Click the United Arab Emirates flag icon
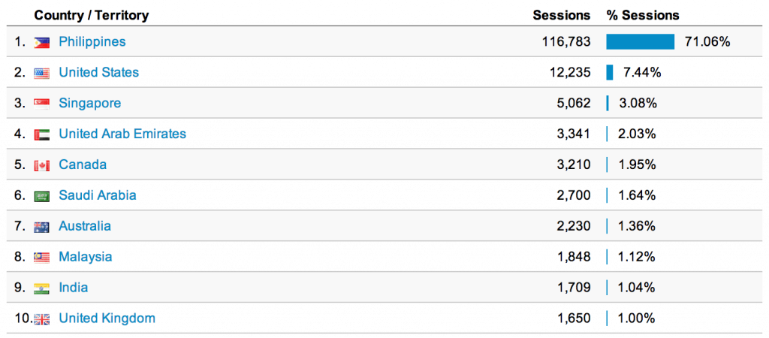This screenshot has height=338, width=769. [42, 134]
